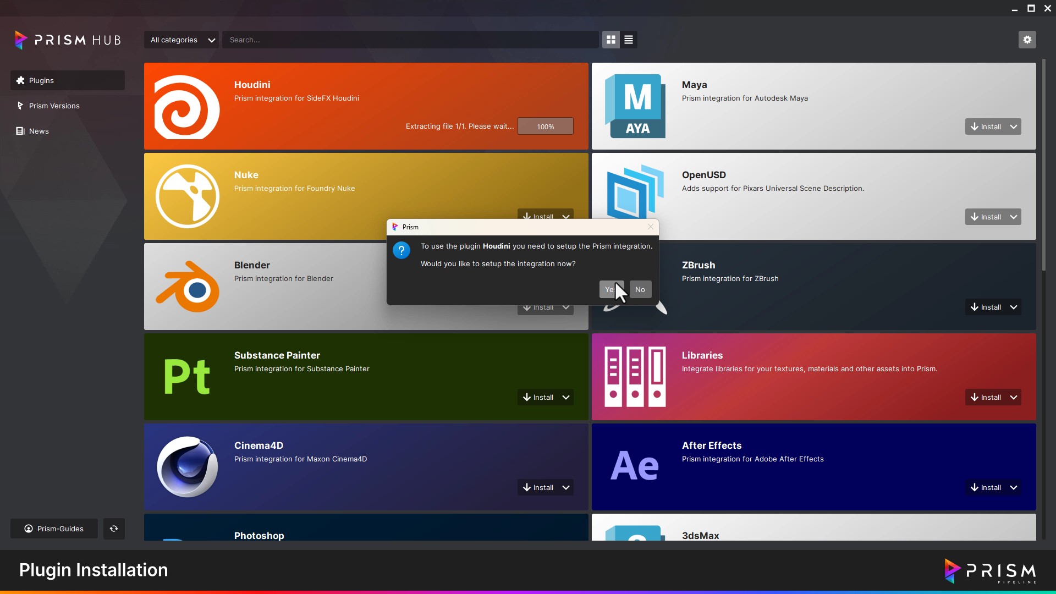Expand Cinema4D install options arrow
The image size is (1056, 594).
(x=566, y=487)
